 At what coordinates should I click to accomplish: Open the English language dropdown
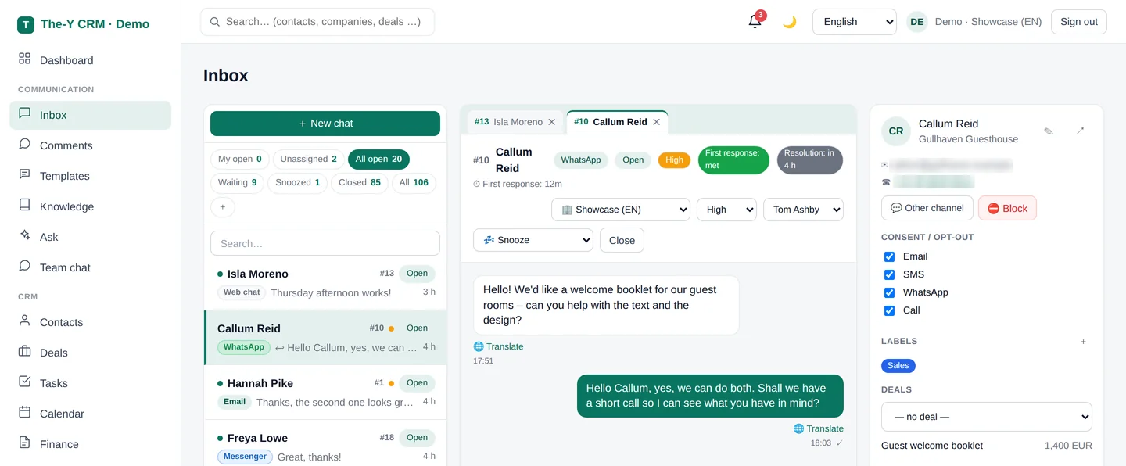point(855,22)
